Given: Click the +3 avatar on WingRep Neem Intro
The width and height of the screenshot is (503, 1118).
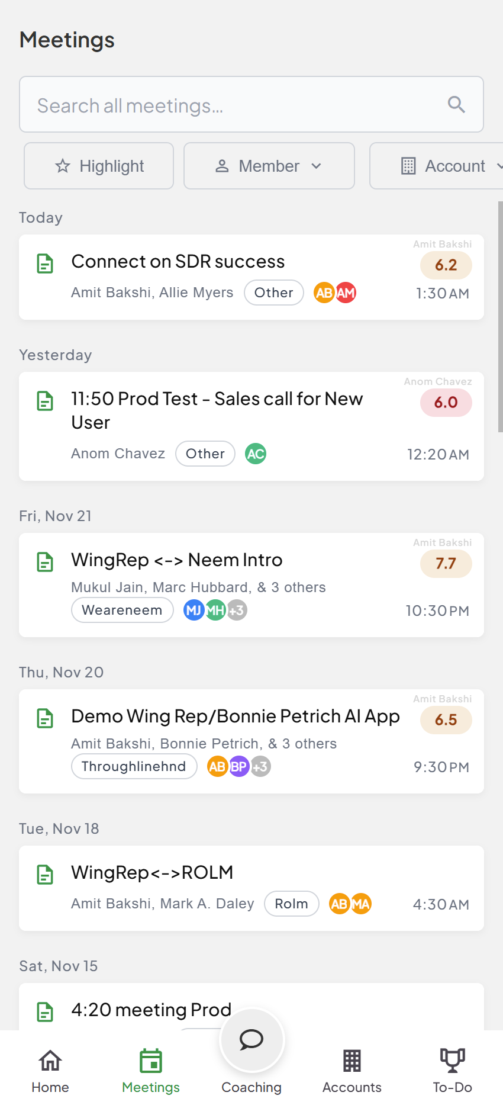Looking at the screenshot, I should click(x=237, y=611).
